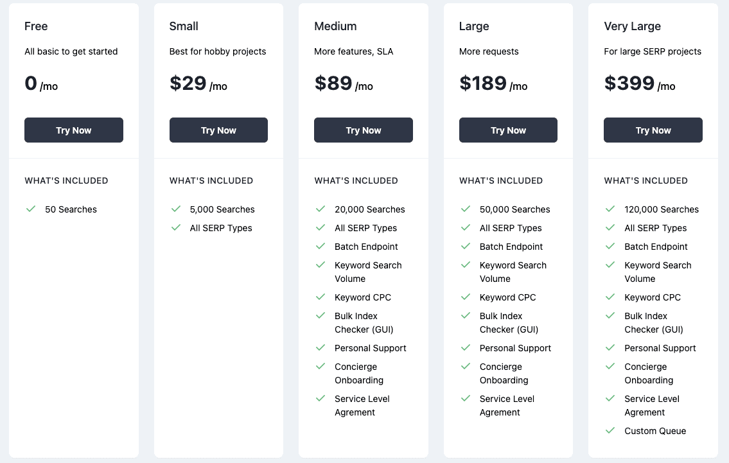
Task: Click WHAT'S INCLUDED heading under Free plan
Action: [66, 180]
